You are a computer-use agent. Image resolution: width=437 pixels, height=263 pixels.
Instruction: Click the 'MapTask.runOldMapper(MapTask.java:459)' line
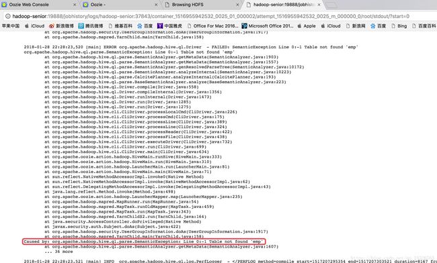tap(129, 207)
